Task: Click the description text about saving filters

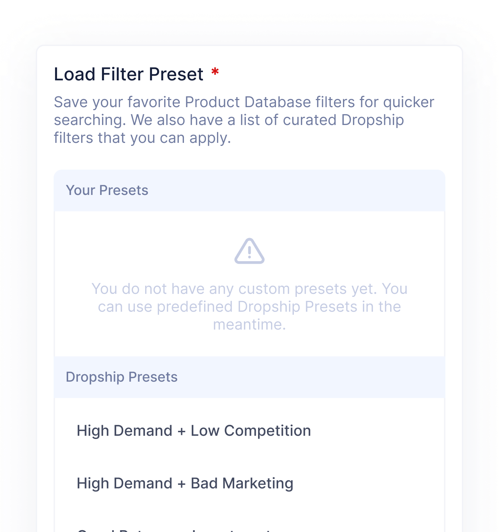Action: point(244,119)
